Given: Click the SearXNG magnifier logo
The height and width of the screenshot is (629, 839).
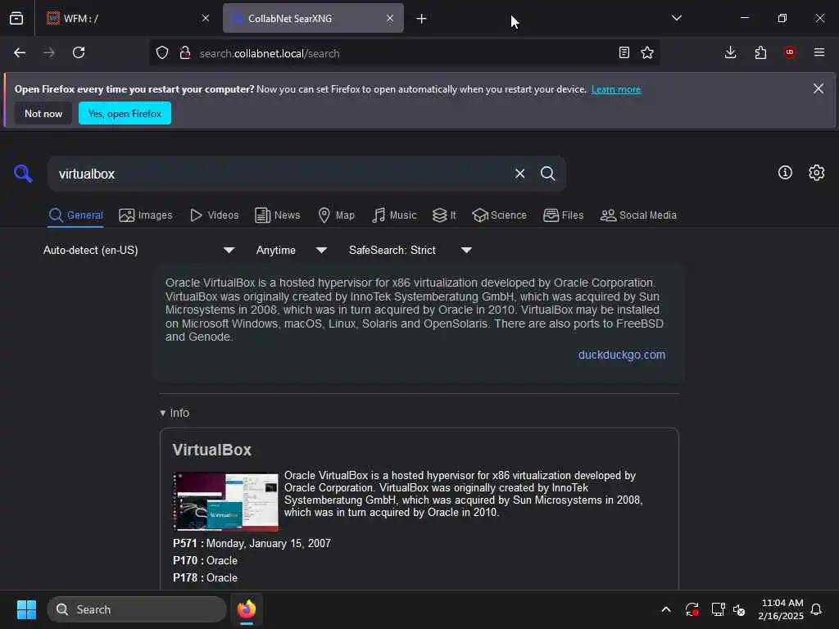Looking at the screenshot, I should tap(23, 174).
